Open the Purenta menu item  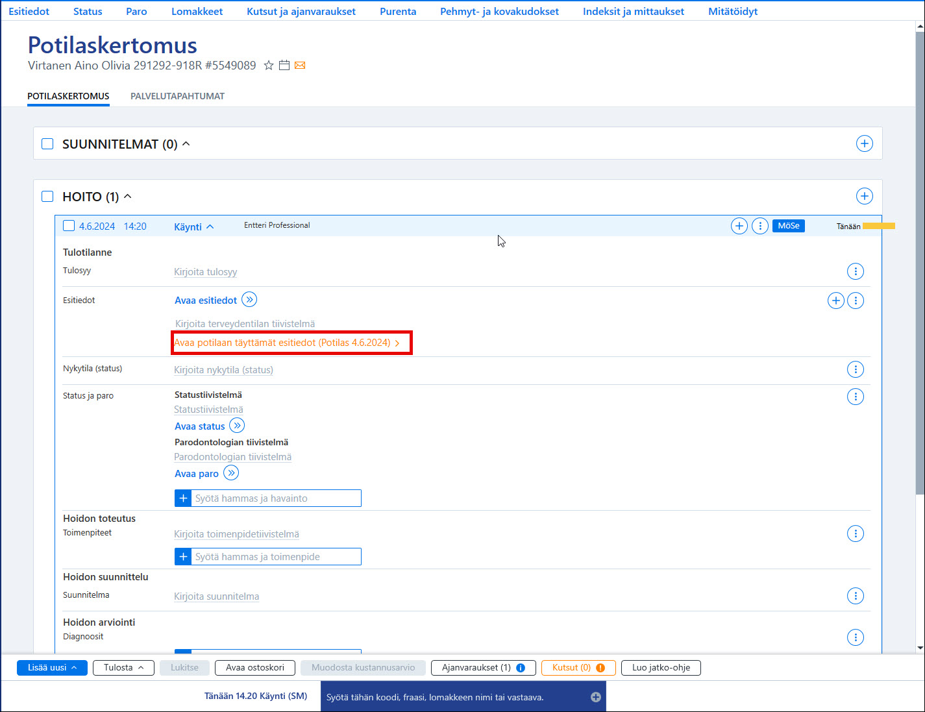(x=398, y=11)
